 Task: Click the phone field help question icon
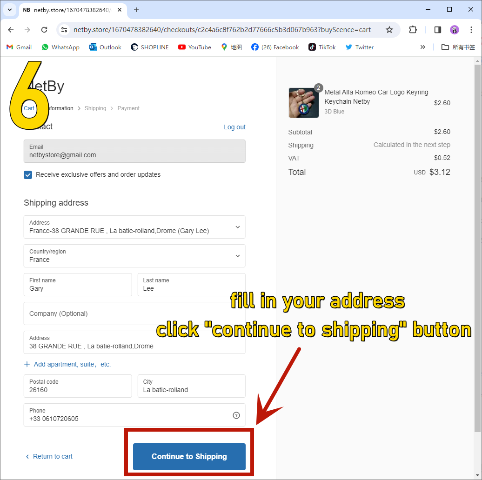(236, 415)
